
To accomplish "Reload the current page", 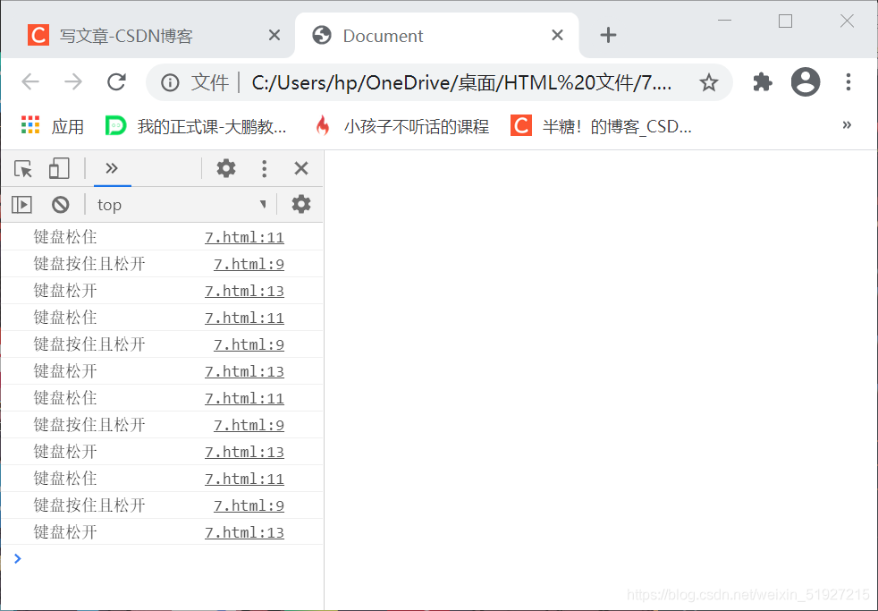I will tap(116, 82).
